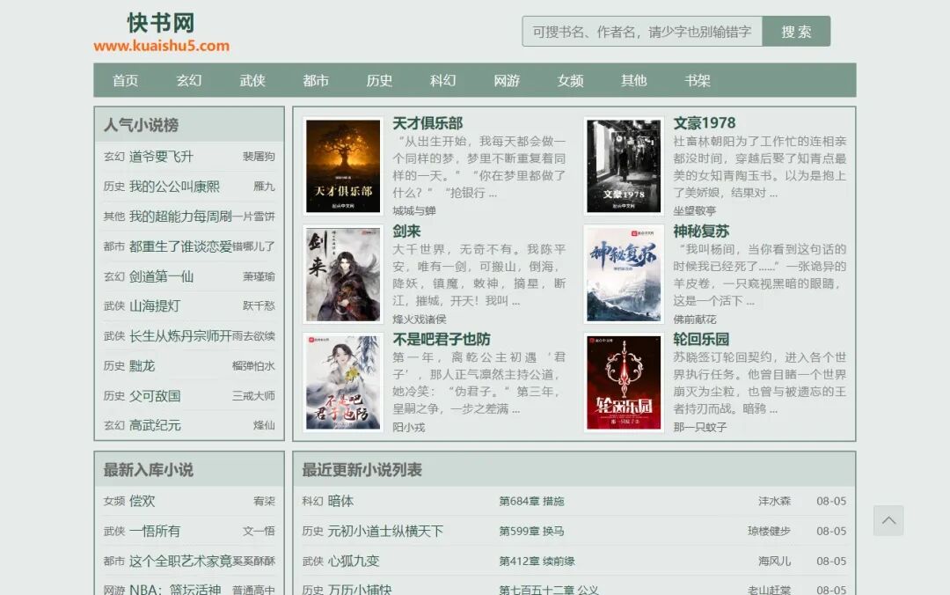This screenshot has width=950, height=595.
Task: Open 我的公公叫康熙 in popularity ranking
Action: tap(174, 187)
